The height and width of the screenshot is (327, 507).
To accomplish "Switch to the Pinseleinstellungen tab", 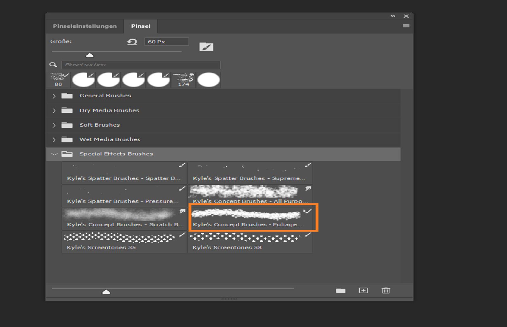I will pyautogui.click(x=85, y=26).
